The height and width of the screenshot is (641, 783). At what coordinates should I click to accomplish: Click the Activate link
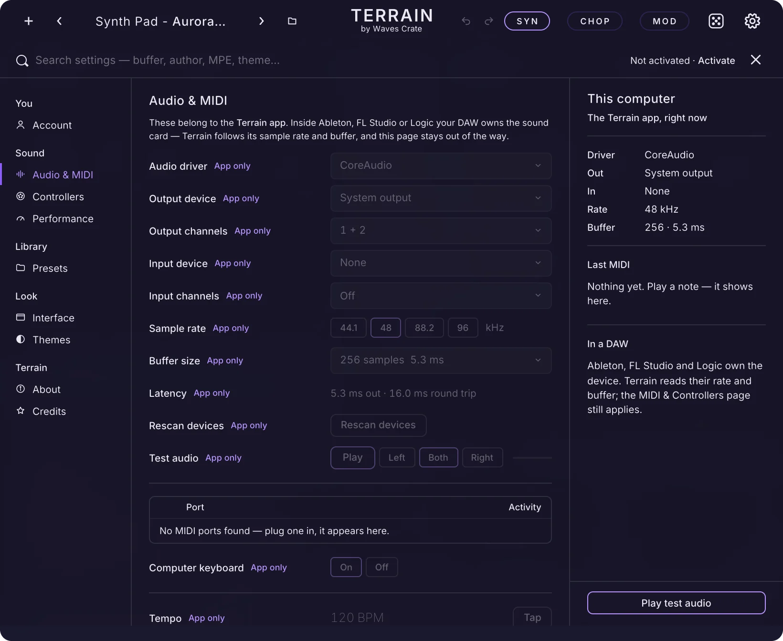(716, 61)
